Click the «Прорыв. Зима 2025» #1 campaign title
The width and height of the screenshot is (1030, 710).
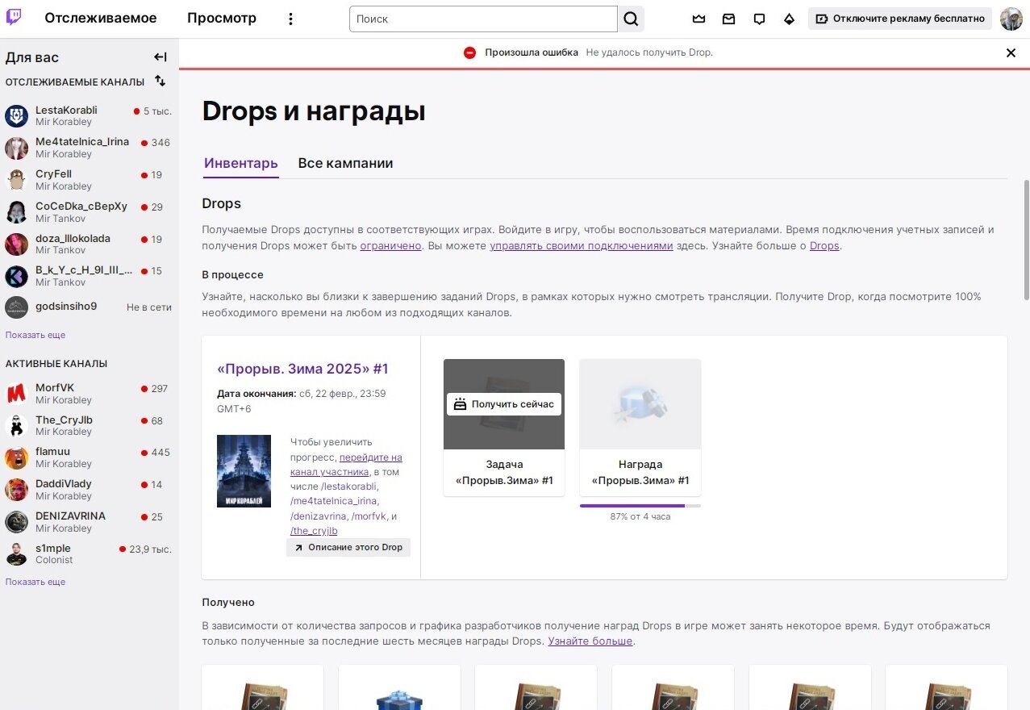pyautogui.click(x=302, y=369)
